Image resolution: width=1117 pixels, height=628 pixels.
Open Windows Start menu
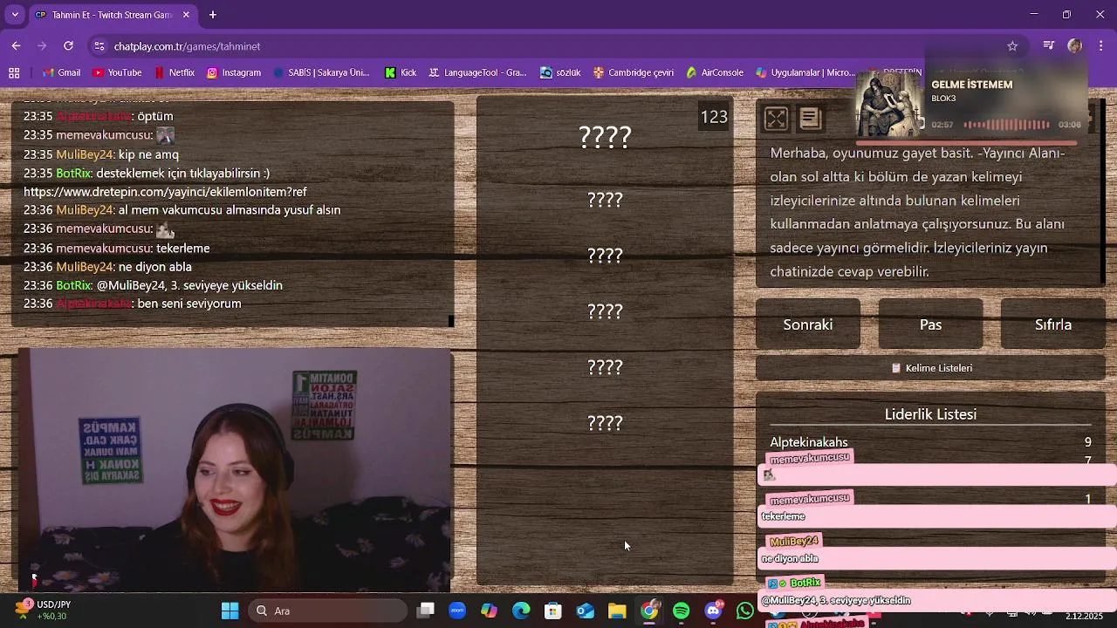[x=230, y=611]
